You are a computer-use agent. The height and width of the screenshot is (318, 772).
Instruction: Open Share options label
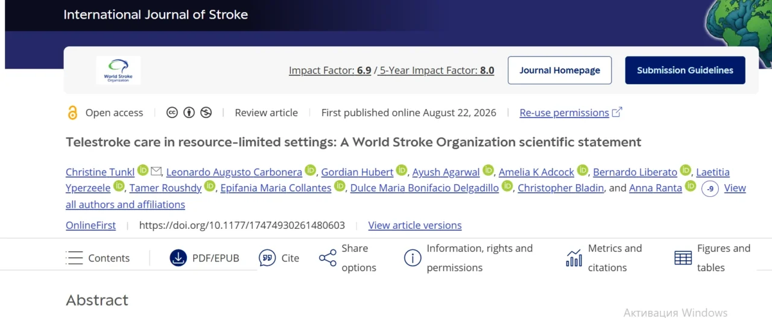click(359, 258)
